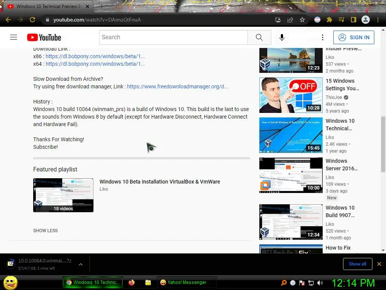Open the 10.0.10064.0.winmai....7z download item
This screenshot has height=290, width=386.
click(39, 264)
